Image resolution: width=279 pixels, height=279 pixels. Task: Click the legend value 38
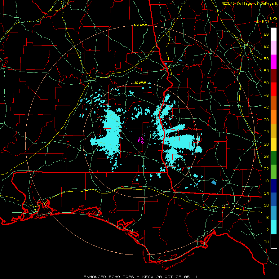point(266,120)
